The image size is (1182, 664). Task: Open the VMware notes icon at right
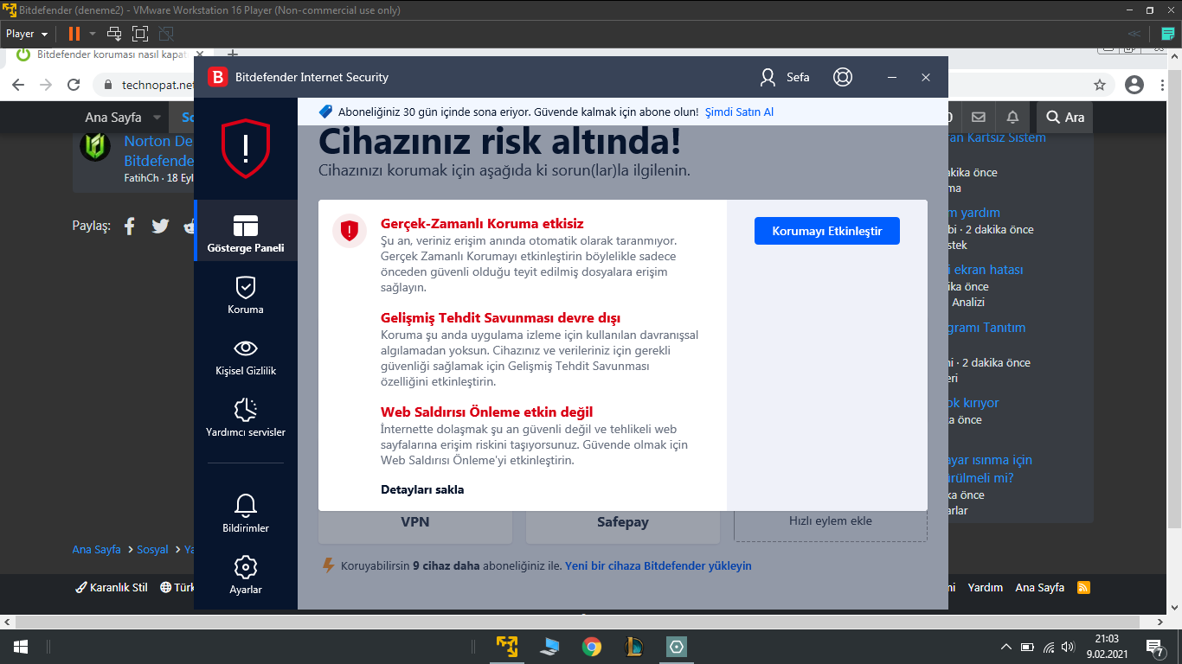point(1168,34)
